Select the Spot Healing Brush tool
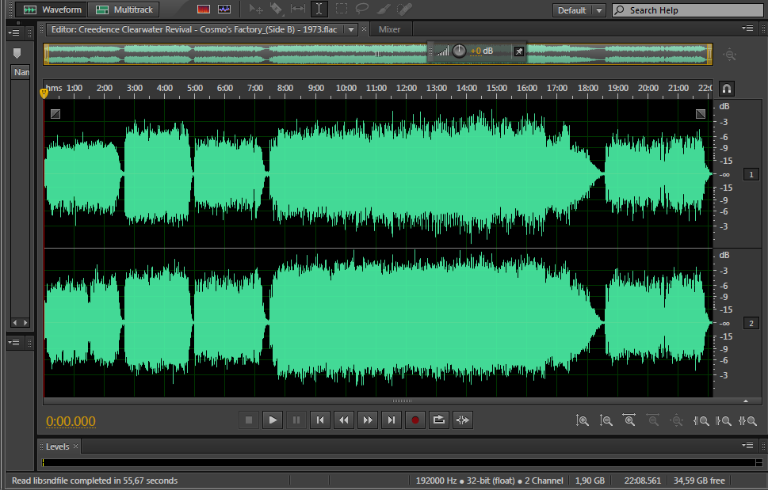This screenshot has height=490, width=768. (404, 9)
